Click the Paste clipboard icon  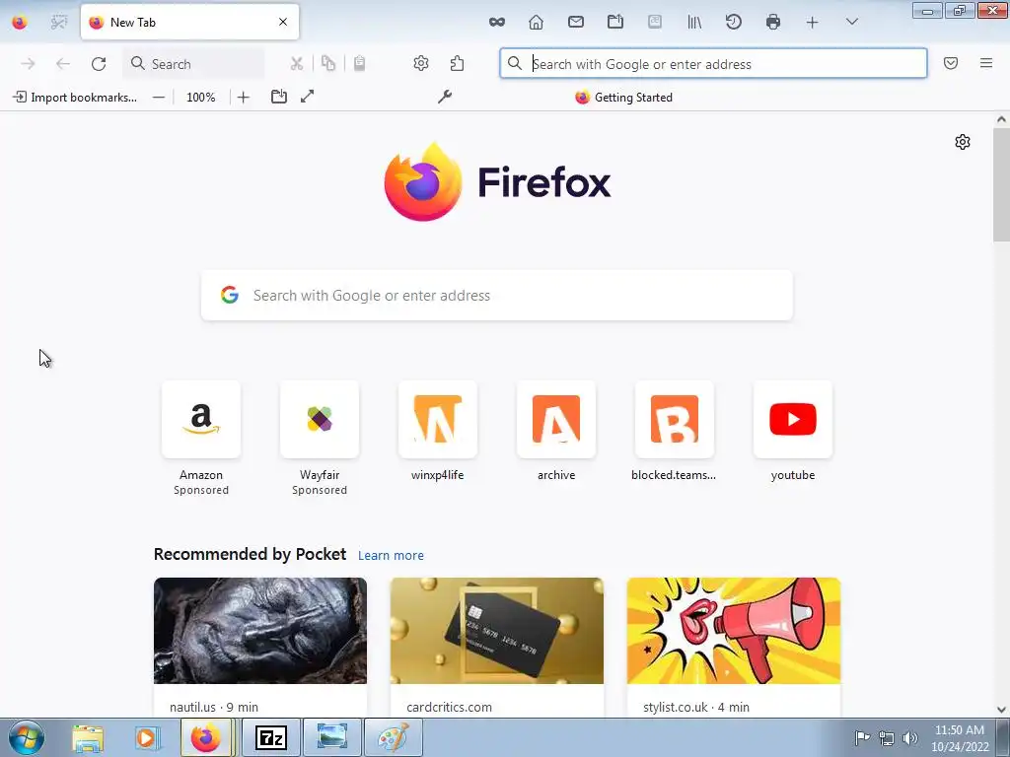point(359,64)
